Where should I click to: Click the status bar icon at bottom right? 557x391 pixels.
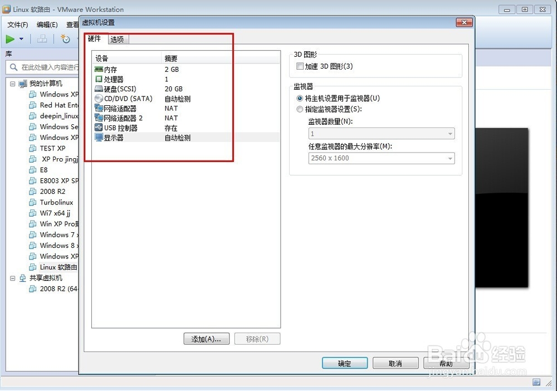[537, 382]
